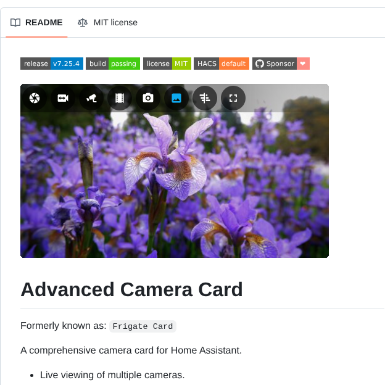Click the 'Frigate Card' code text
The height and width of the screenshot is (385, 385).
(x=143, y=326)
